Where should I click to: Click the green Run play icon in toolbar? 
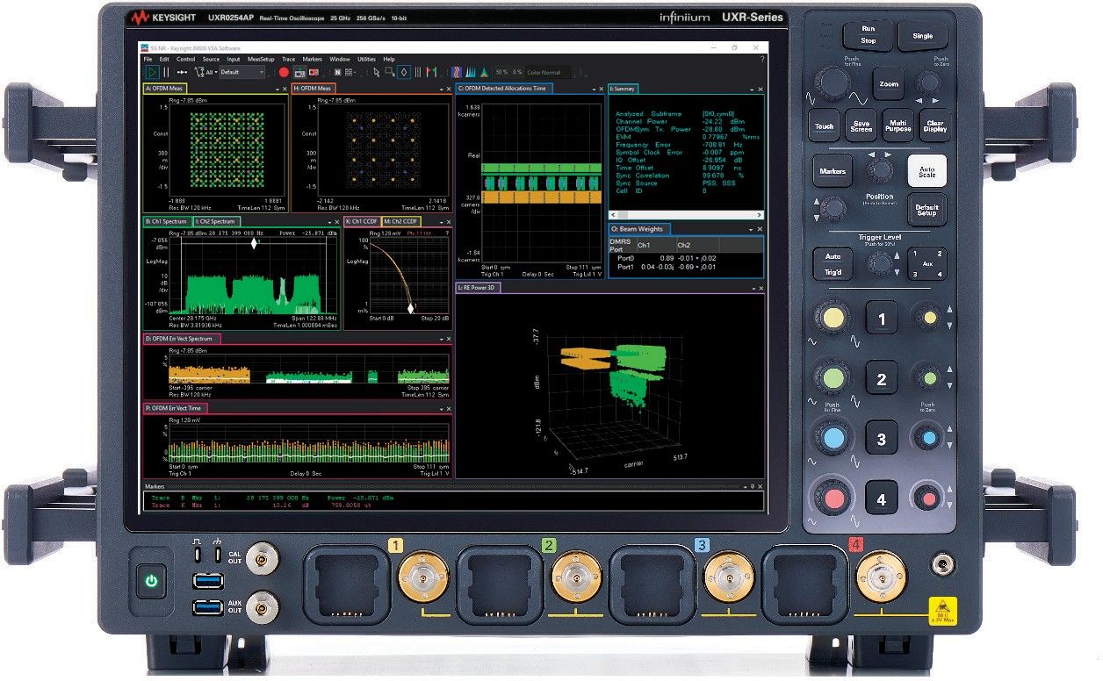(x=153, y=72)
